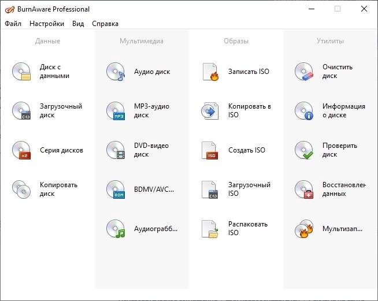Click the MP3-аудио диск icon
The height and width of the screenshot is (301, 378).
(x=116, y=110)
